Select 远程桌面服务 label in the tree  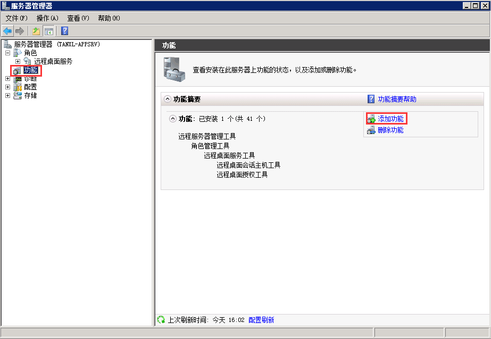pyautogui.click(x=53, y=61)
